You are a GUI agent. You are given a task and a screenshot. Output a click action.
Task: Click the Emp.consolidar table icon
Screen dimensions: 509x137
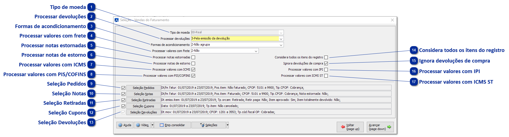pos(162,125)
